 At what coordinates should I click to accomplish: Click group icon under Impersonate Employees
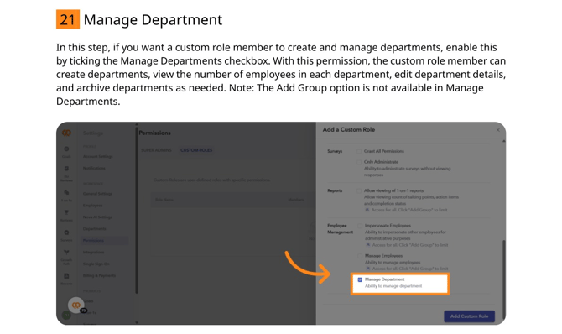click(367, 245)
